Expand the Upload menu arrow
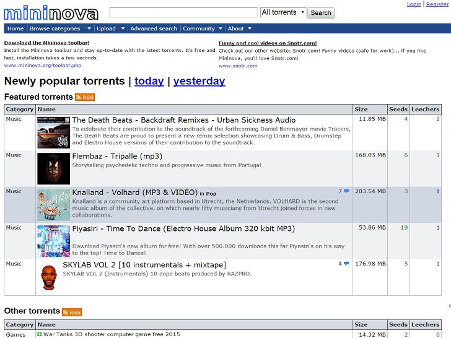451x338 pixels. click(x=123, y=28)
